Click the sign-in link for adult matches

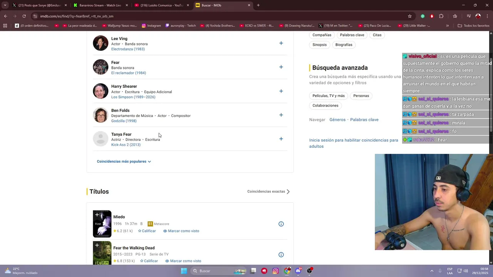pyautogui.click(x=354, y=143)
